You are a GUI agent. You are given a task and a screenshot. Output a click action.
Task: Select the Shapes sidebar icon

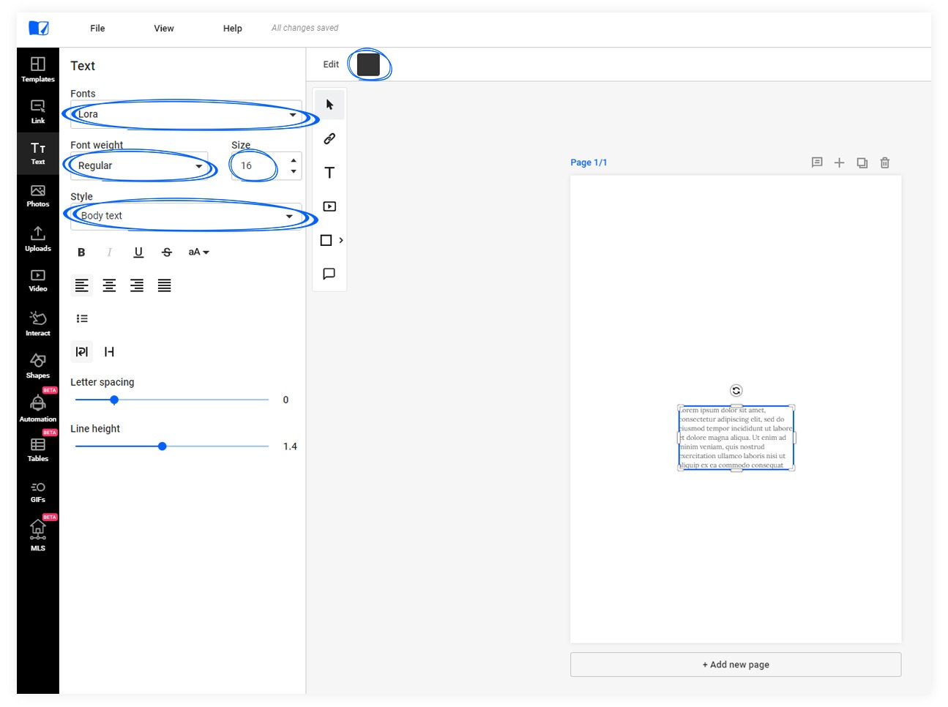38,364
